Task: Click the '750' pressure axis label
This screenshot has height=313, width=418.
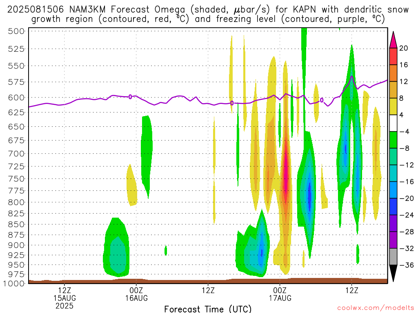Action: pyautogui.click(x=16, y=179)
